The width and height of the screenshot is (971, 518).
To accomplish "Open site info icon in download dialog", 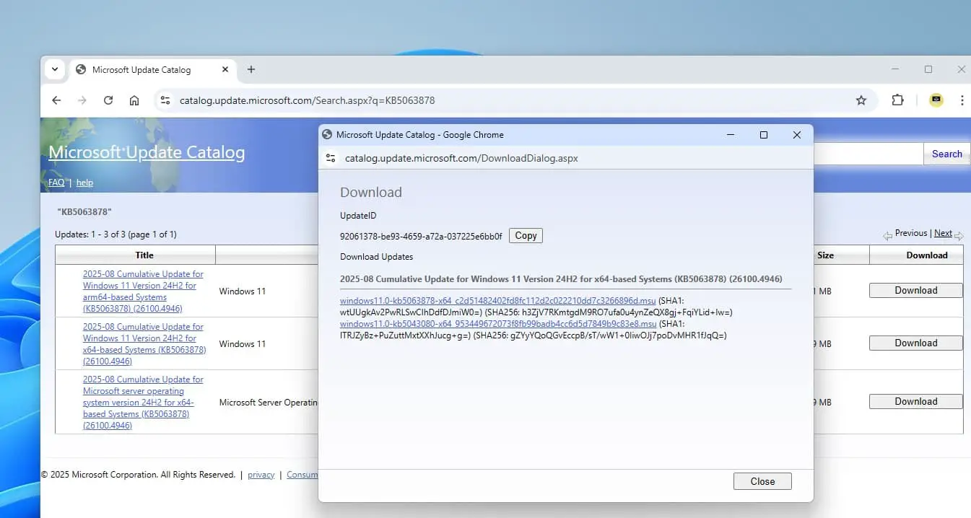I will point(331,158).
